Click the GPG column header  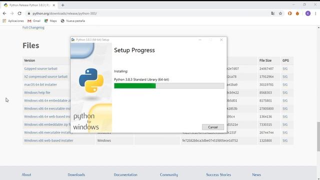point(285,60)
